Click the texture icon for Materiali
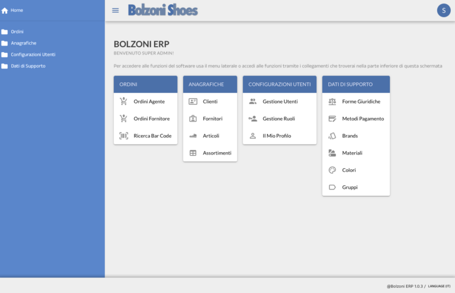 (332, 153)
